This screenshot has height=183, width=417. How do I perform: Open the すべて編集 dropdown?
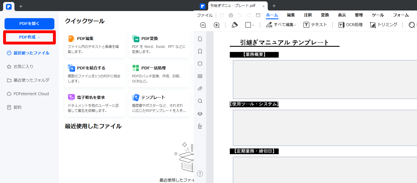point(281,25)
